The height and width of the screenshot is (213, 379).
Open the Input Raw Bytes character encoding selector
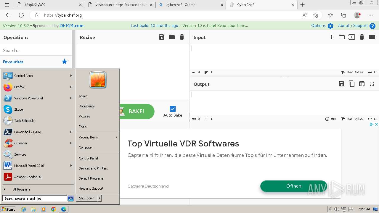tap(352, 72)
